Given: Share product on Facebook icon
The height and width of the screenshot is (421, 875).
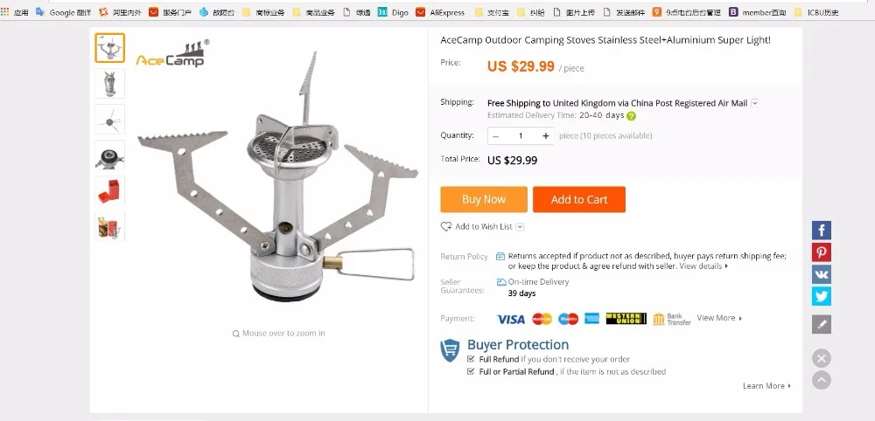Looking at the screenshot, I should 821,230.
